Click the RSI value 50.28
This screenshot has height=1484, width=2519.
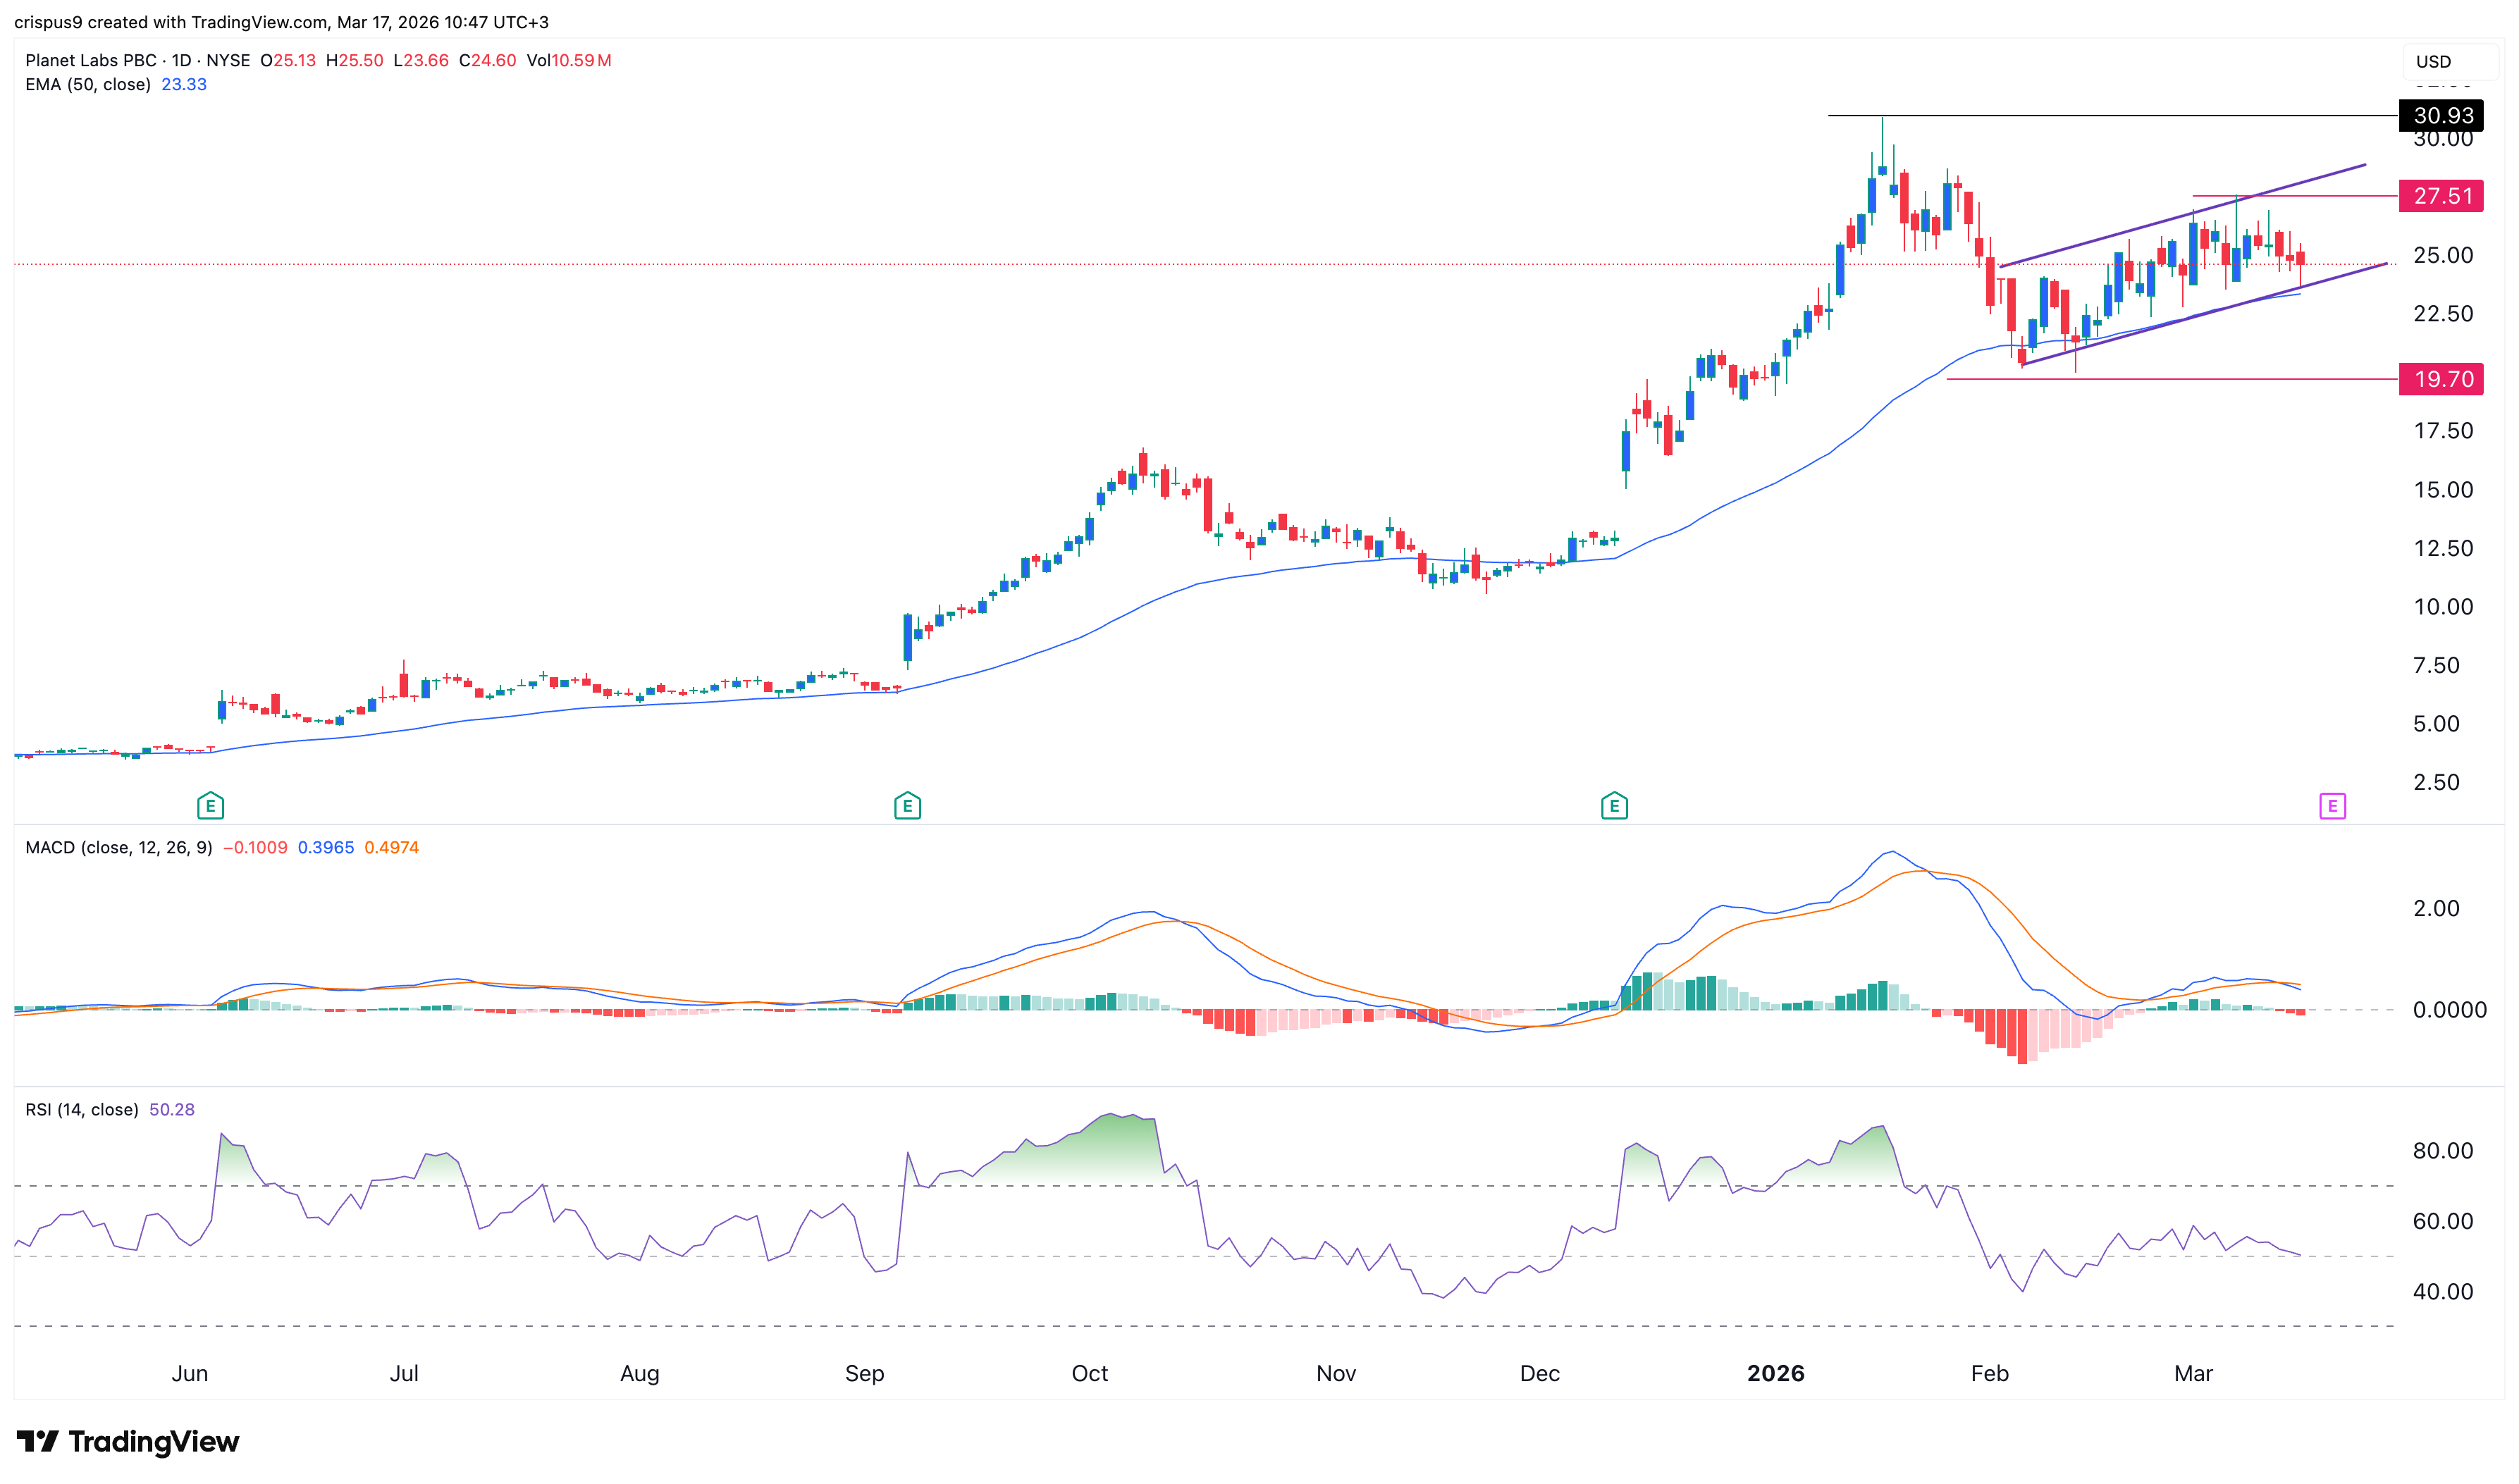coord(171,1110)
